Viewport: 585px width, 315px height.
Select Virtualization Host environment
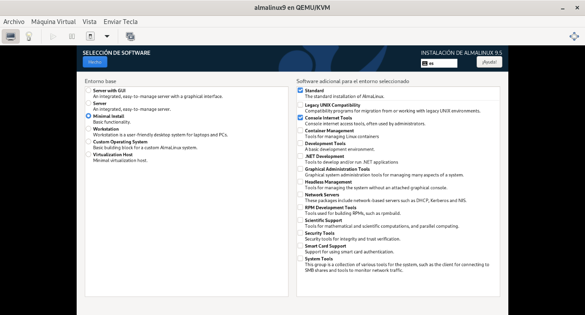click(88, 155)
